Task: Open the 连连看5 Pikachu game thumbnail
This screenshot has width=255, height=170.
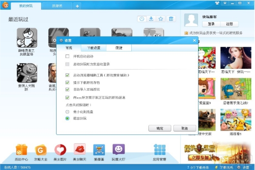Action: click(236, 120)
